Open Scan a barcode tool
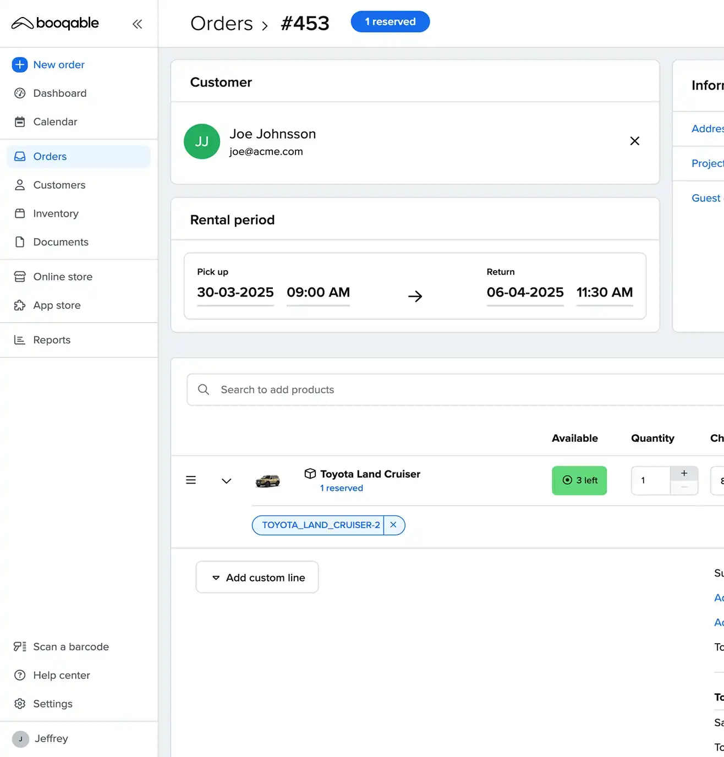Screen dimensions: 724x757 (x=70, y=647)
